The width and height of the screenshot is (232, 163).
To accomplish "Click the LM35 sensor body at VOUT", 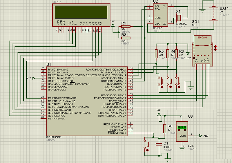I will 182,135.
